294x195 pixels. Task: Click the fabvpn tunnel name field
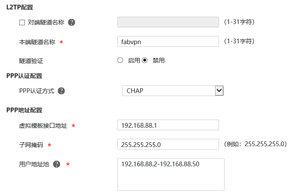click(168, 41)
